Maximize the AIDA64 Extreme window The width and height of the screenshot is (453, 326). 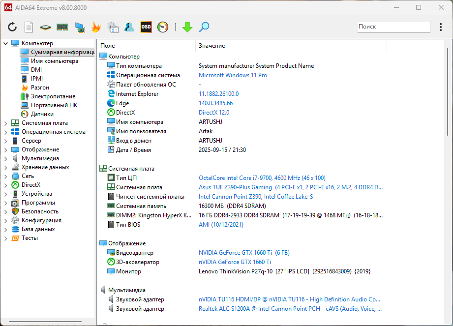point(419,7)
